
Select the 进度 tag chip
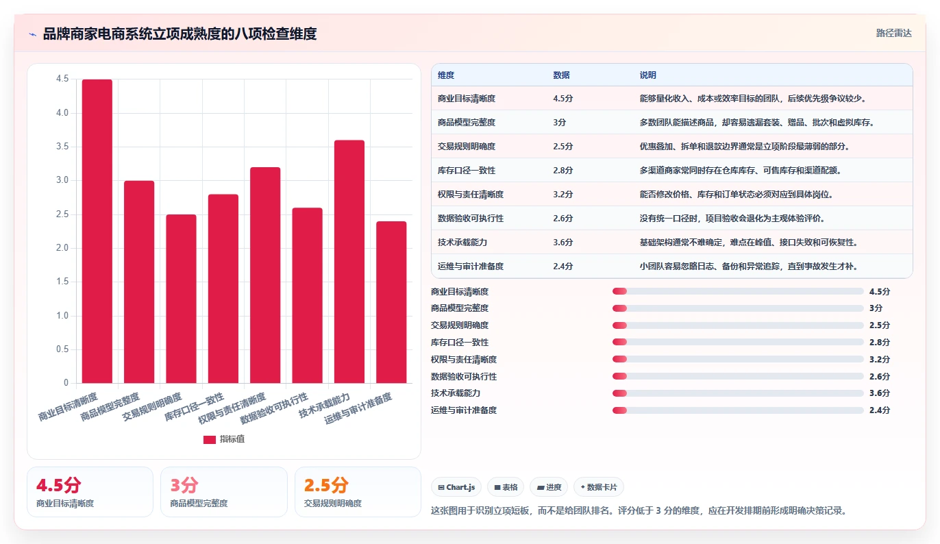tap(549, 487)
